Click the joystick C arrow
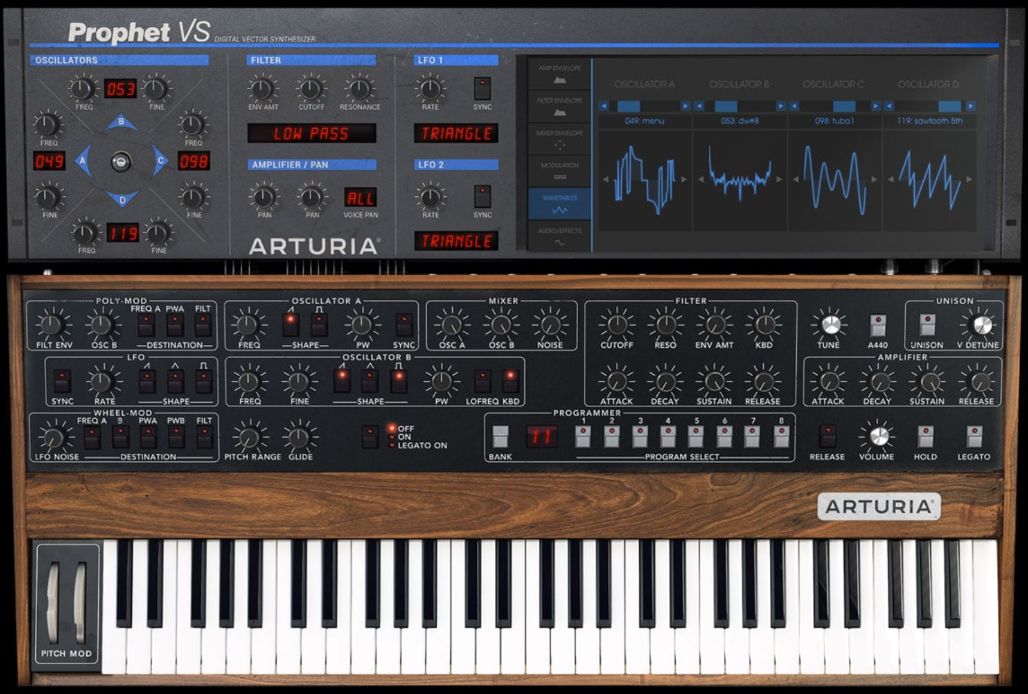This screenshot has width=1028, height=694. click(160, 160)
